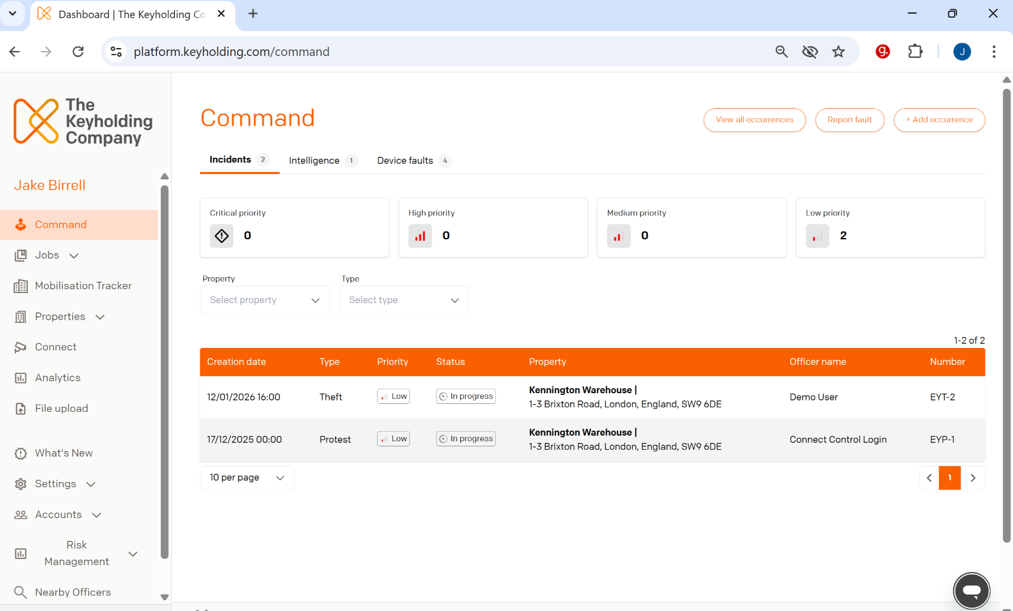The height and width of the screenshot is (611, 1013).
Task: Select the Dashboard browser tab
Action: click(x=131, y=14)
